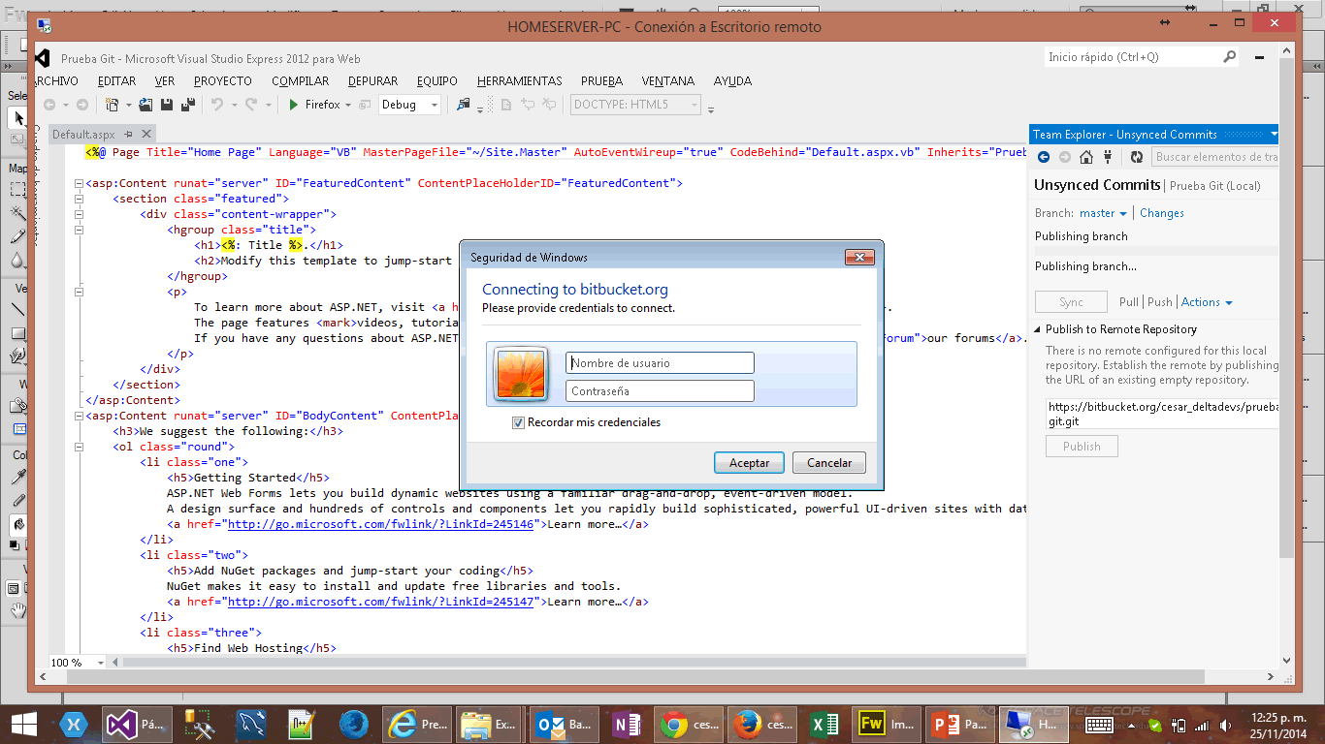Open the Actions dropdown in Team Explorer
This screenshot has height=744, width=1325.
click(x=1207, y=302)
